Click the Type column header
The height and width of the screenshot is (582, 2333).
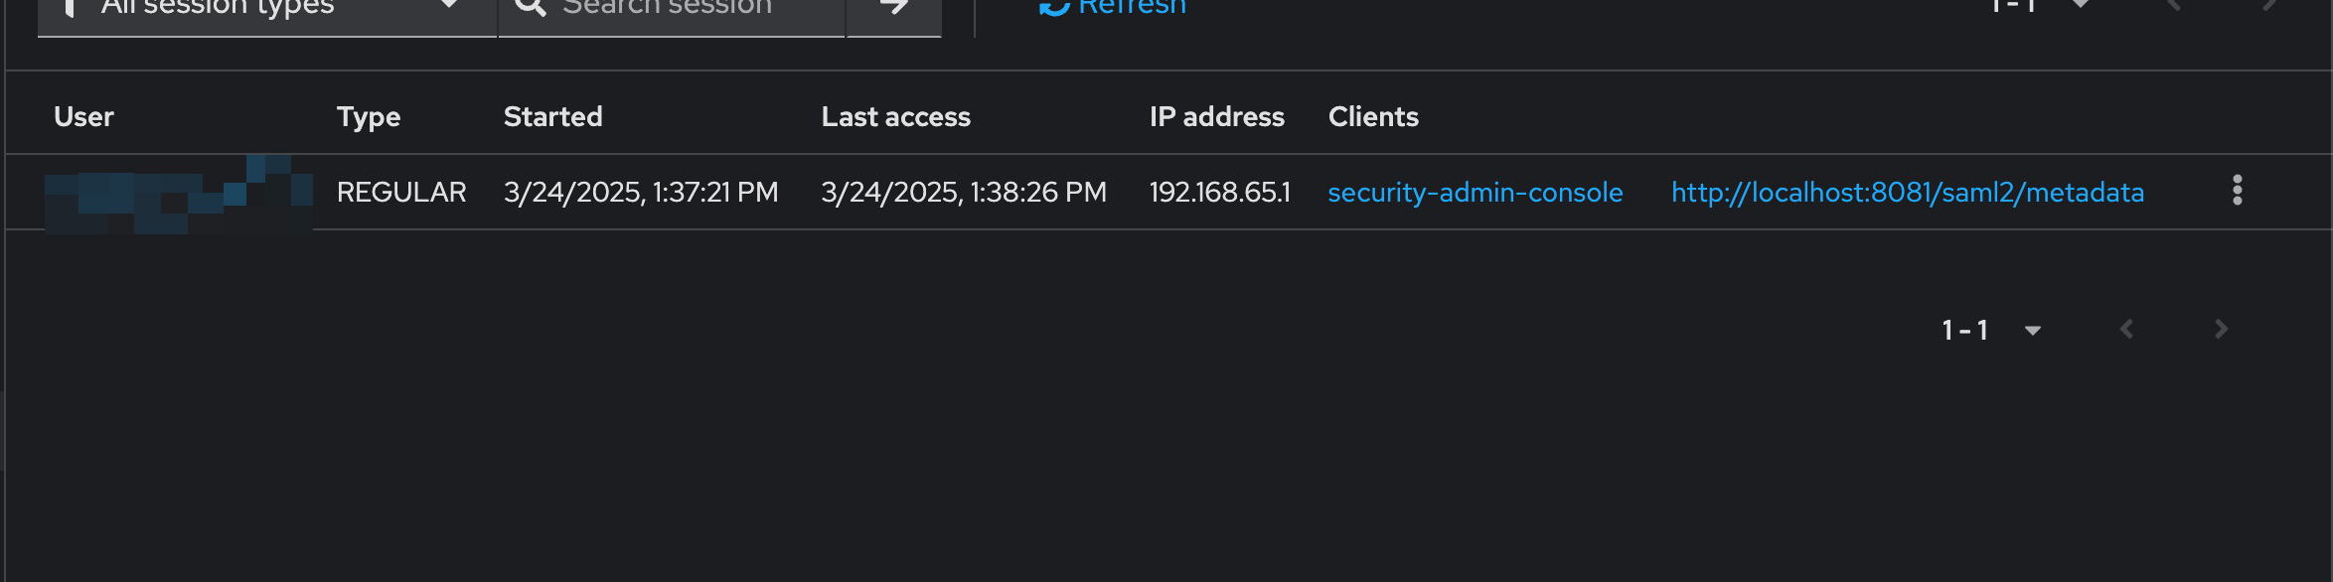[369, 116]
